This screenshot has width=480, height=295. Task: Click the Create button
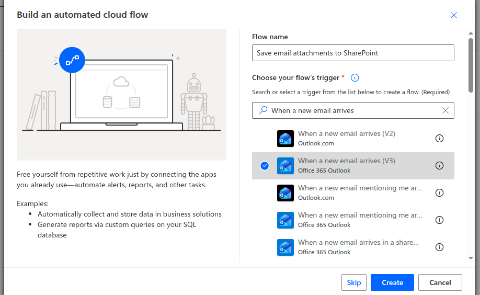(392, 282)
